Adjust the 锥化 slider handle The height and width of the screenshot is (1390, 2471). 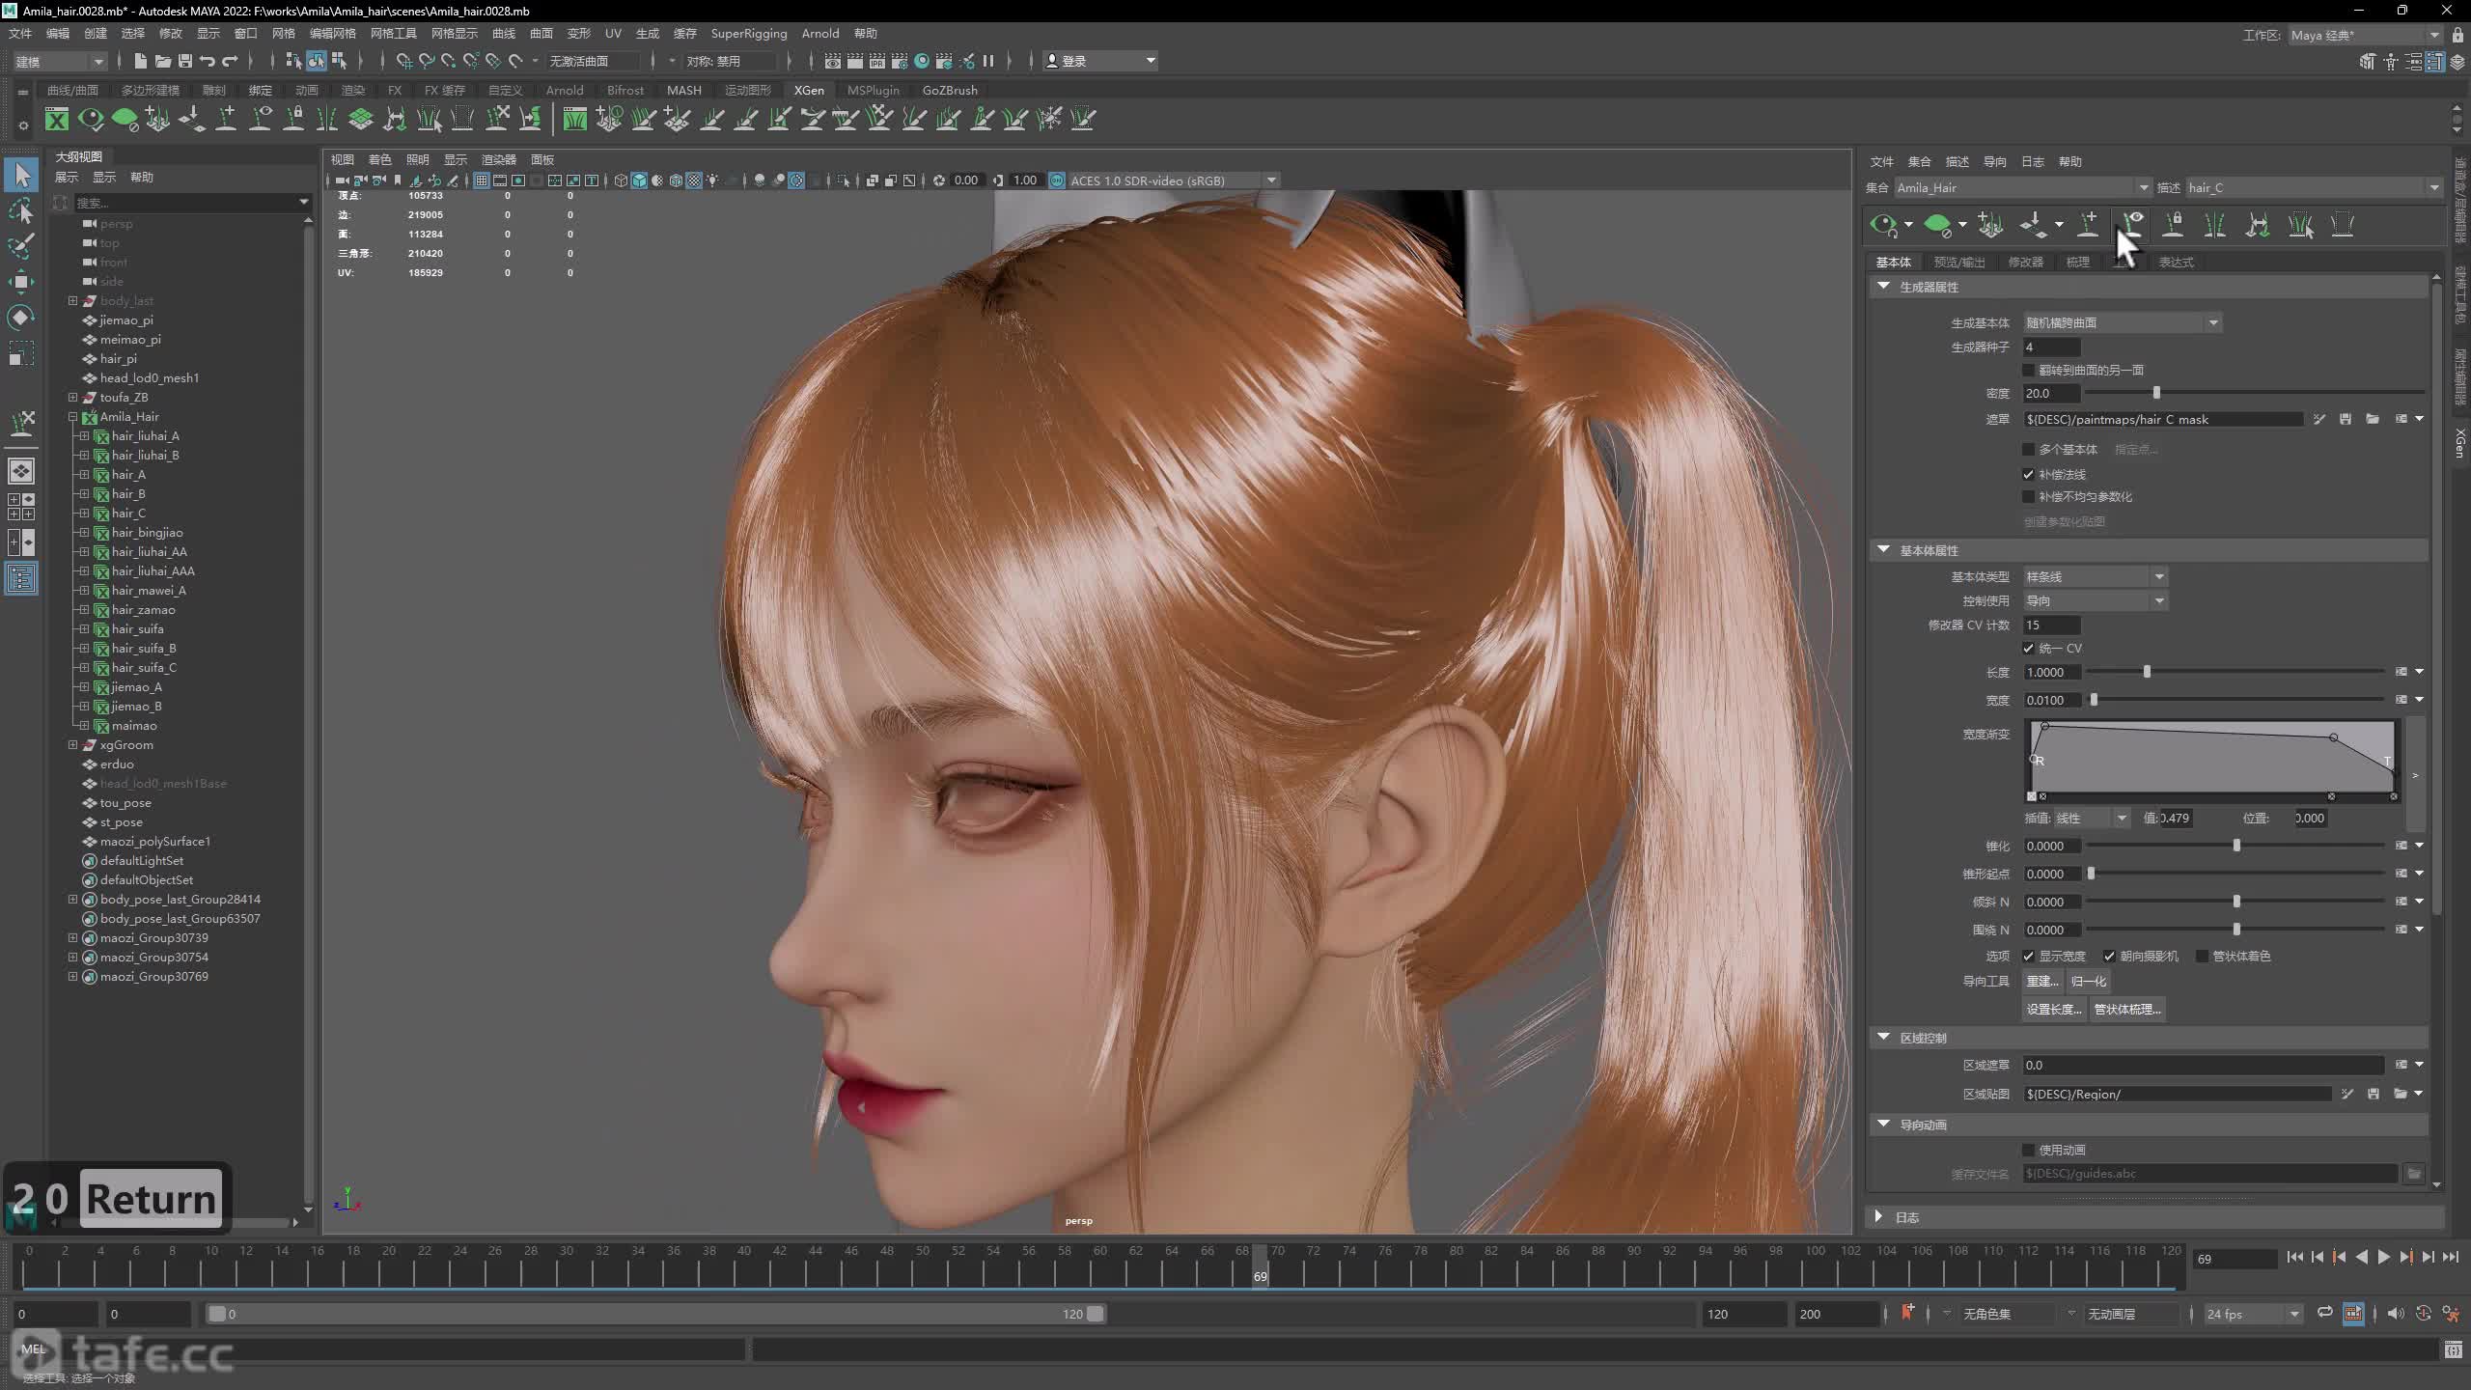point(2236,846)
